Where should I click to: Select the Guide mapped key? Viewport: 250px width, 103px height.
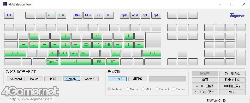pos(74,53)
